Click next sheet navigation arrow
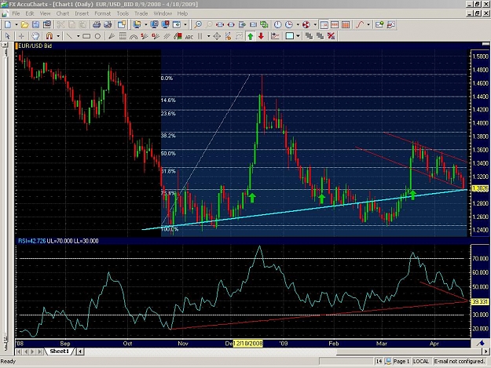The height and width of the screenshot is (368, 491). 32,352
